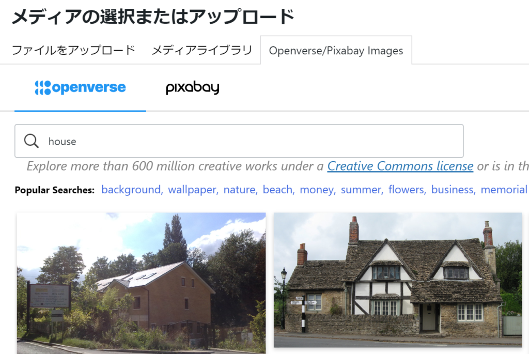Viewport: 529px width, 354px height.
Task: Select the Openverse logo tab
Action: 80,88
